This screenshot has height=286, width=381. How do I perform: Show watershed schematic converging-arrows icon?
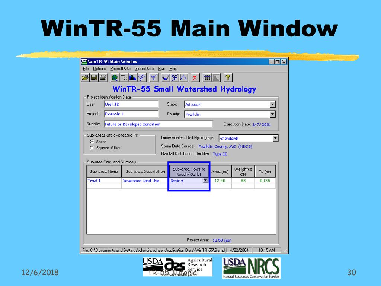click(x=153, y=78)
